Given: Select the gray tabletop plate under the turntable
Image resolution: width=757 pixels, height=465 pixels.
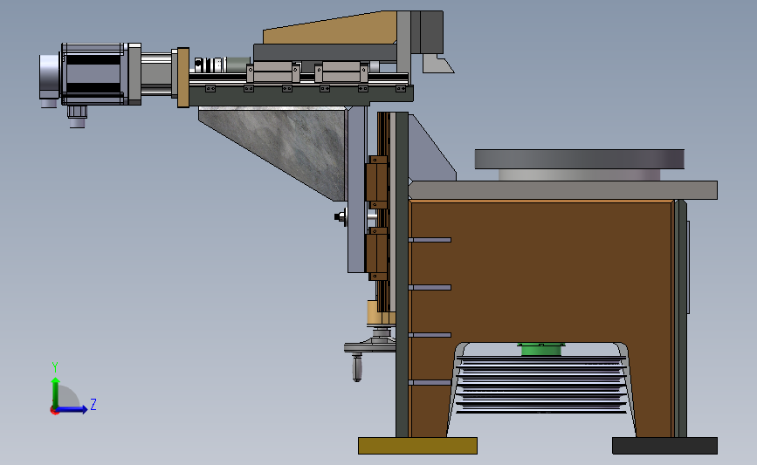Looking at the screenshot, I should point(563,190).
